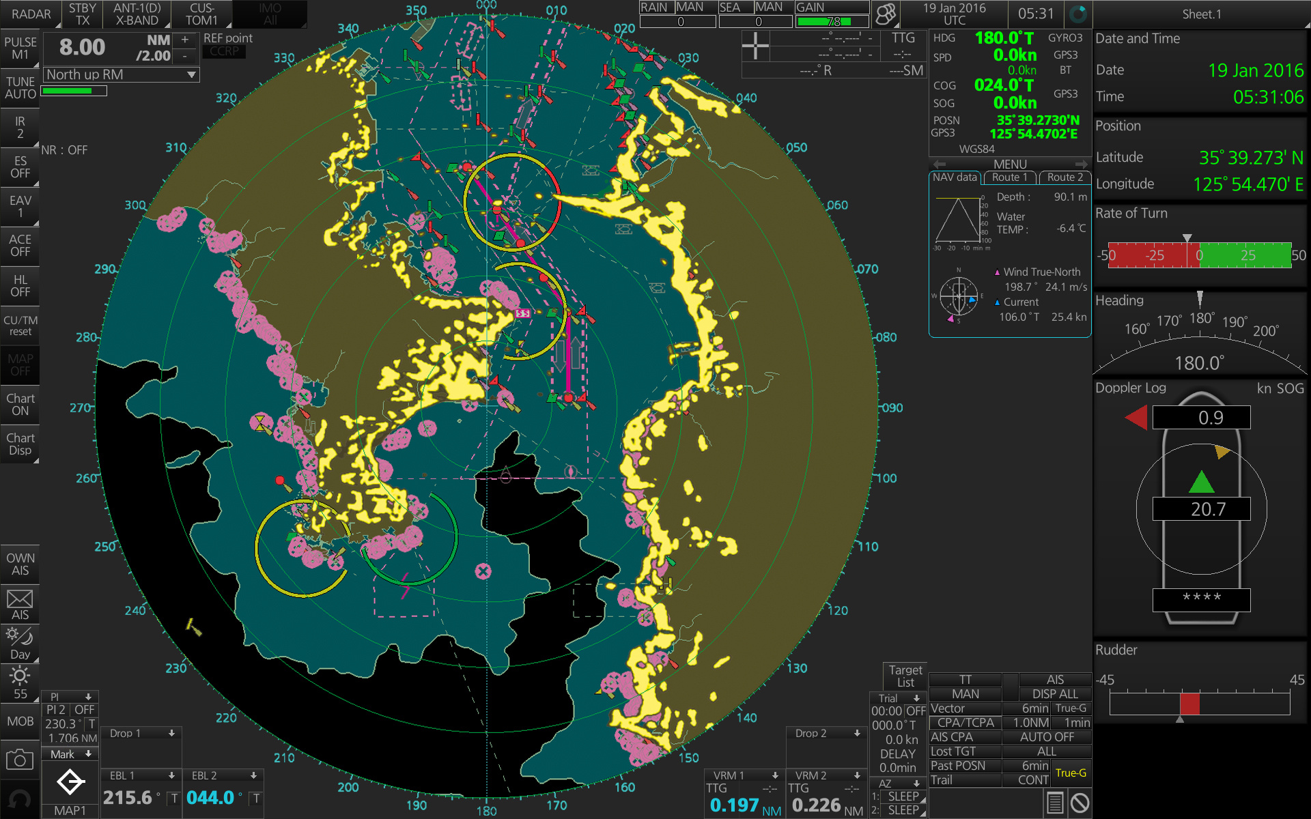Open the North up RM orientation dropdown
1311x819 pixels.
pos(121,74)
